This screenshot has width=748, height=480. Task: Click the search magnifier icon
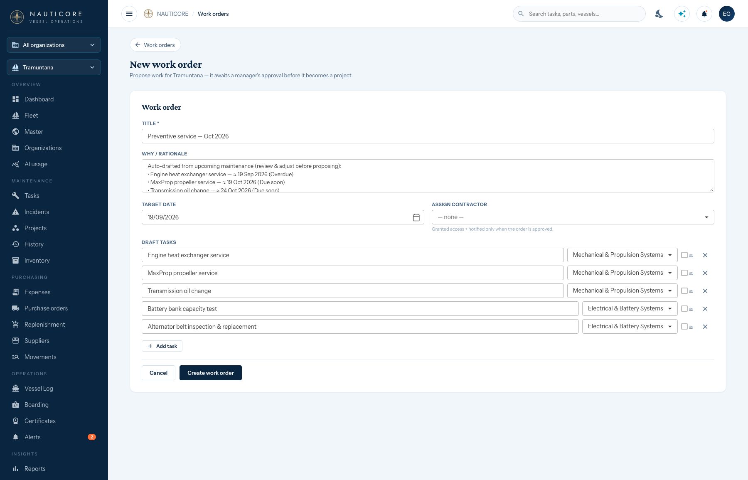[x=521, y=14]
